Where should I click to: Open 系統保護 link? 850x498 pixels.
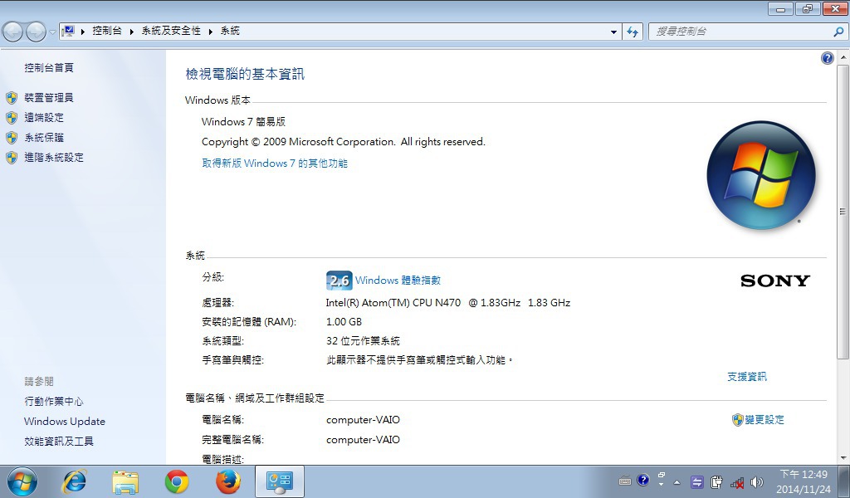pos(44,138)
